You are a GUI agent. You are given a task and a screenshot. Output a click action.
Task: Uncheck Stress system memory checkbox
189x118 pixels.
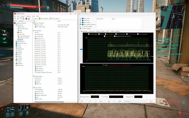[83, 24]
